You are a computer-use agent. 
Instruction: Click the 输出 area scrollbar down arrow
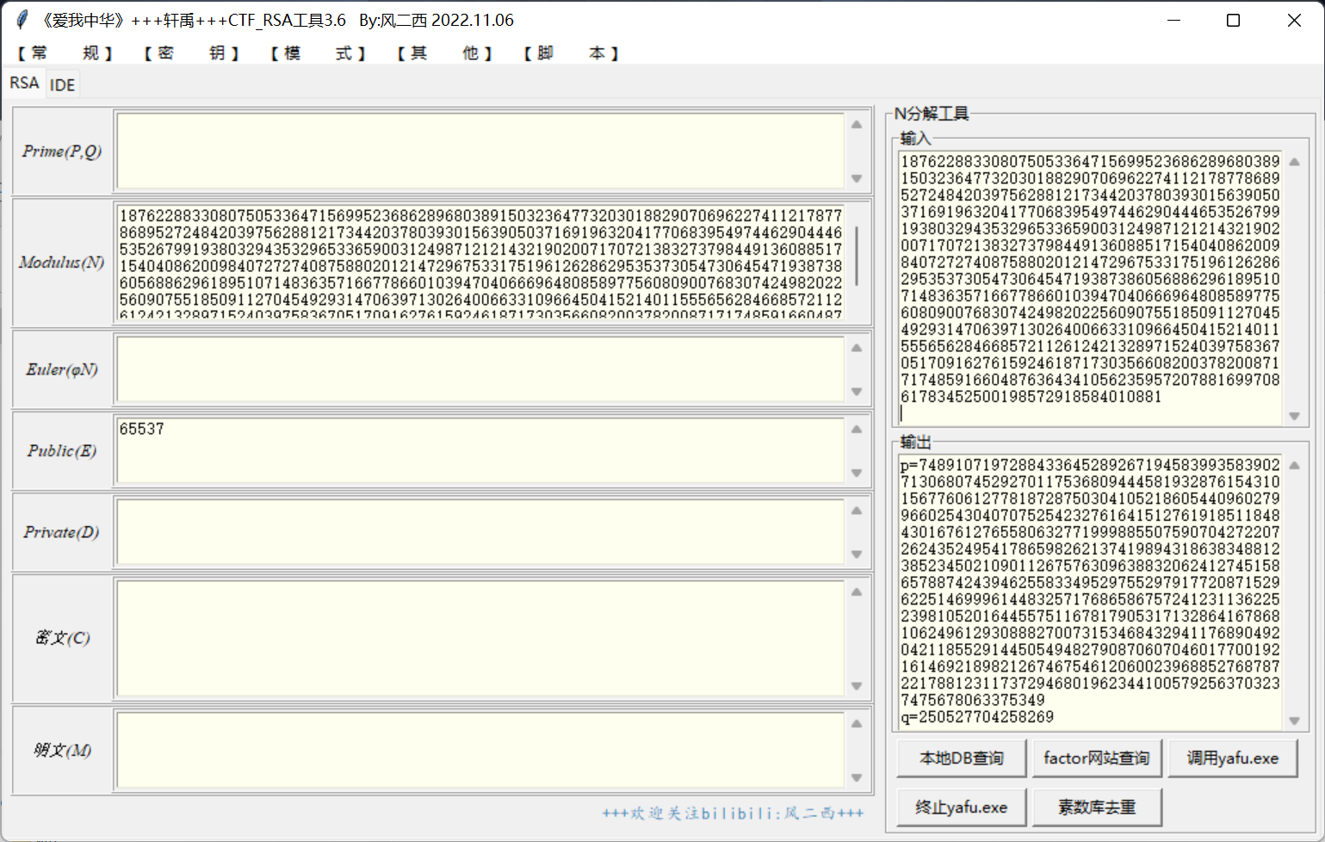(x=1294, y=721)
